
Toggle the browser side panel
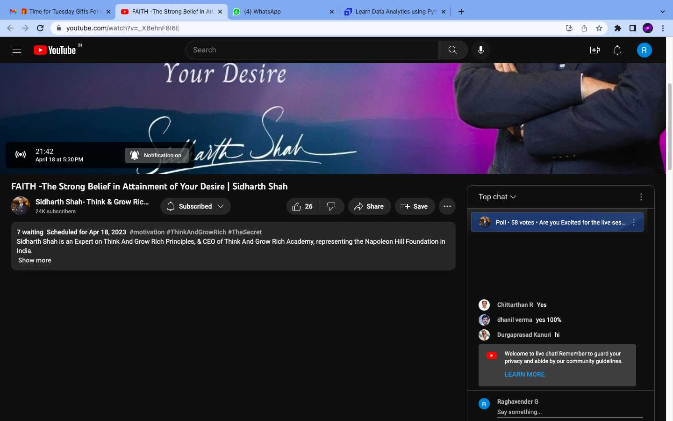[x=632, y=28]
